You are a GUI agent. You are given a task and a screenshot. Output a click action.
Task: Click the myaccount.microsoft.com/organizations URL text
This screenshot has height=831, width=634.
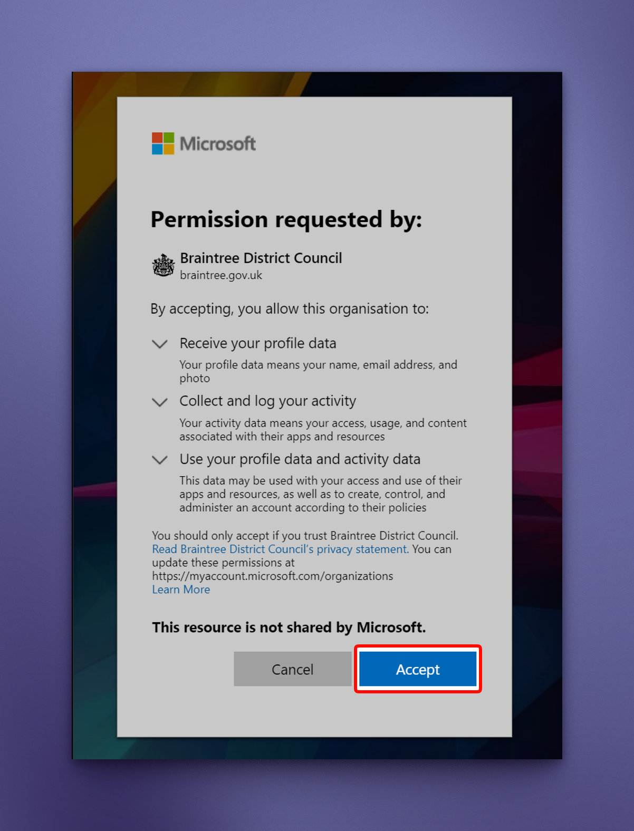pos(273,576)
